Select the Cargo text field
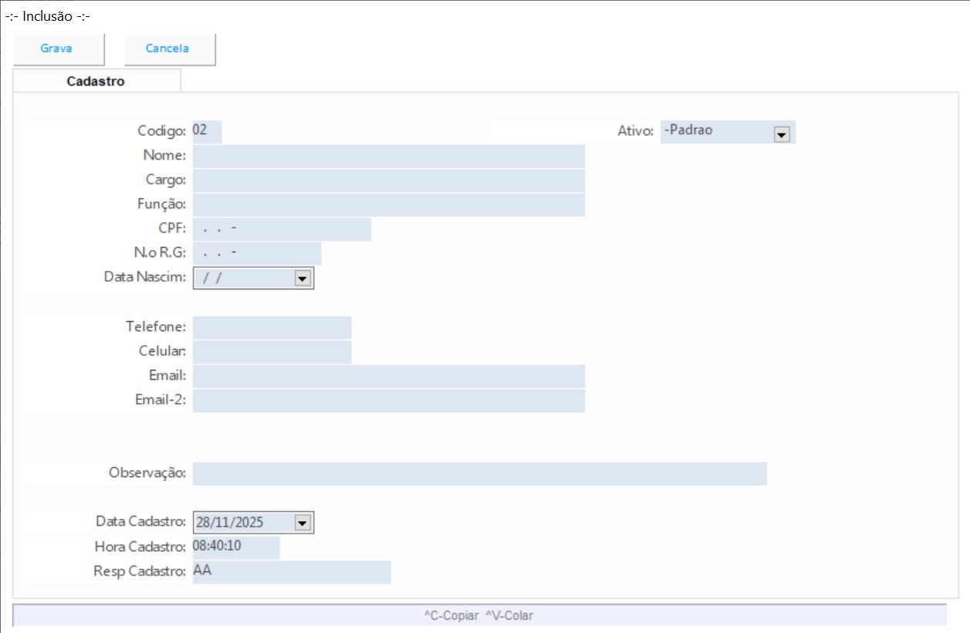The width and height of the screenshot is (970, 633). pos(388,181)
